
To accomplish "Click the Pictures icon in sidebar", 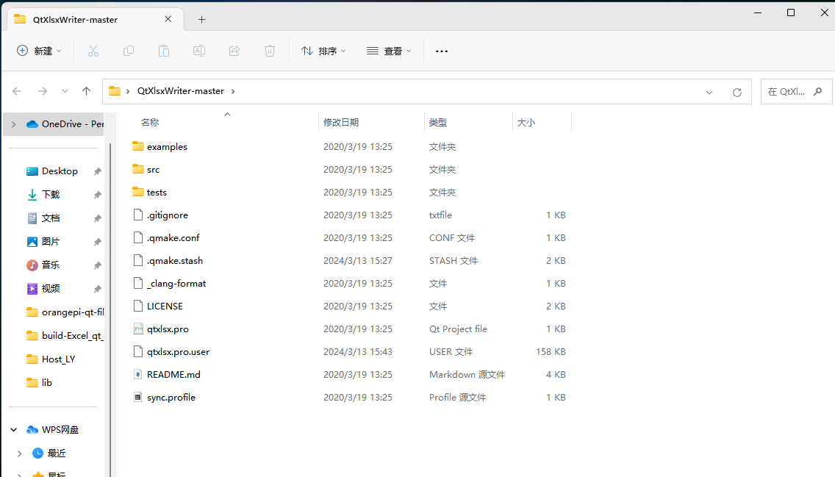I will [x=32, y=241].
